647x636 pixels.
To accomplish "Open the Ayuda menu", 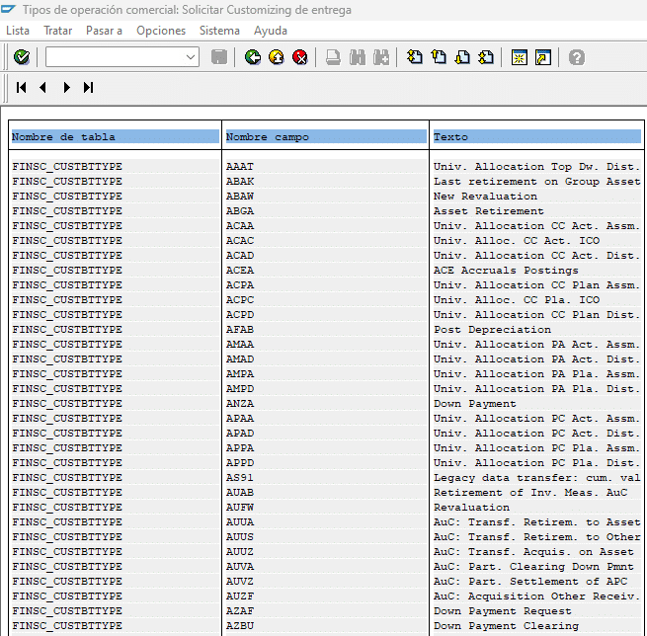I will [x=271, y=31].
